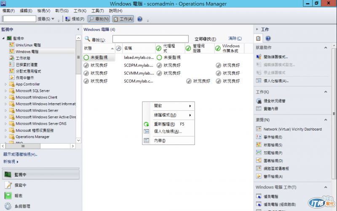Expand the App Controller folder
This screenshot has width=337, height=211.
pyautogui.click(x=6, y=84)
